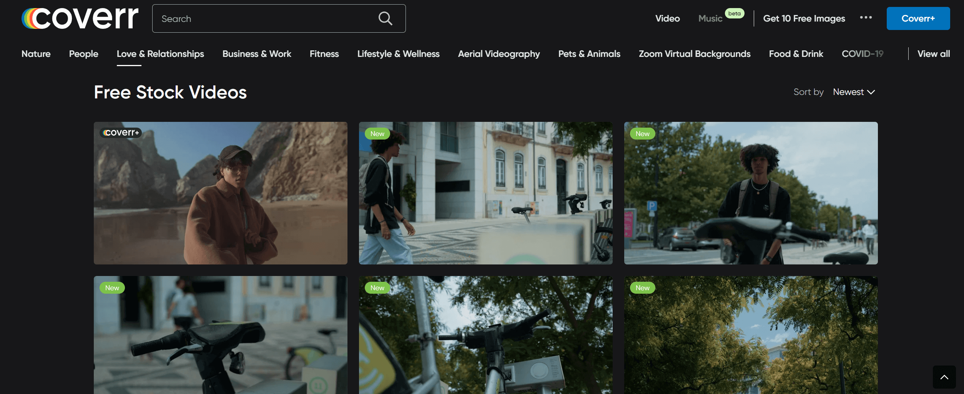Viewport: 964px width, 394px height.
Task: Click the Coverr+ button
Action: [x=918, y=18]
